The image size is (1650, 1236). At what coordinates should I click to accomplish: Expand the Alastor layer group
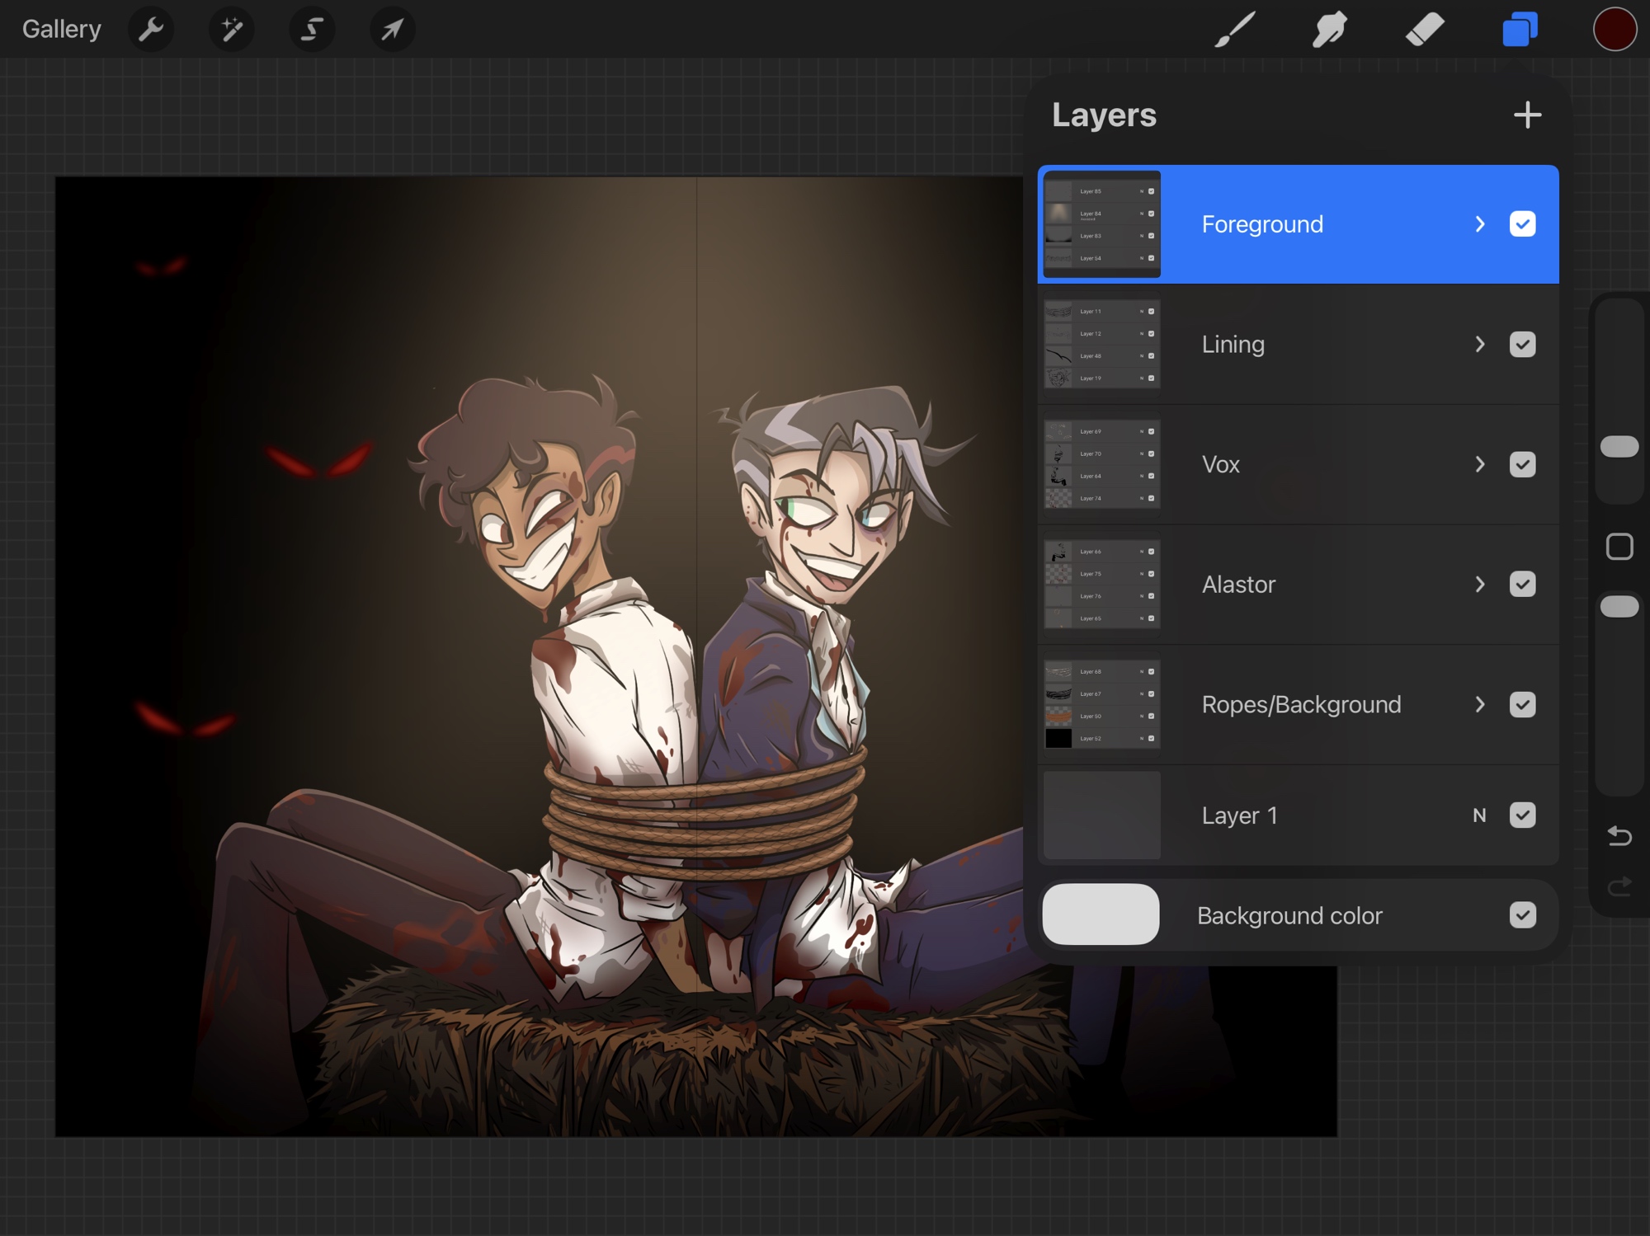1480,585
